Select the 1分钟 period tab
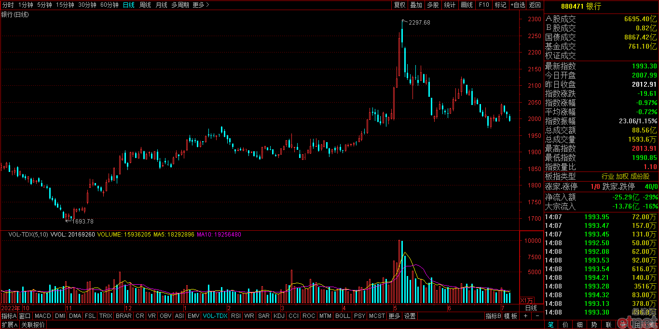The width and height of the screenshot is (659, 329). pos(25,5)
